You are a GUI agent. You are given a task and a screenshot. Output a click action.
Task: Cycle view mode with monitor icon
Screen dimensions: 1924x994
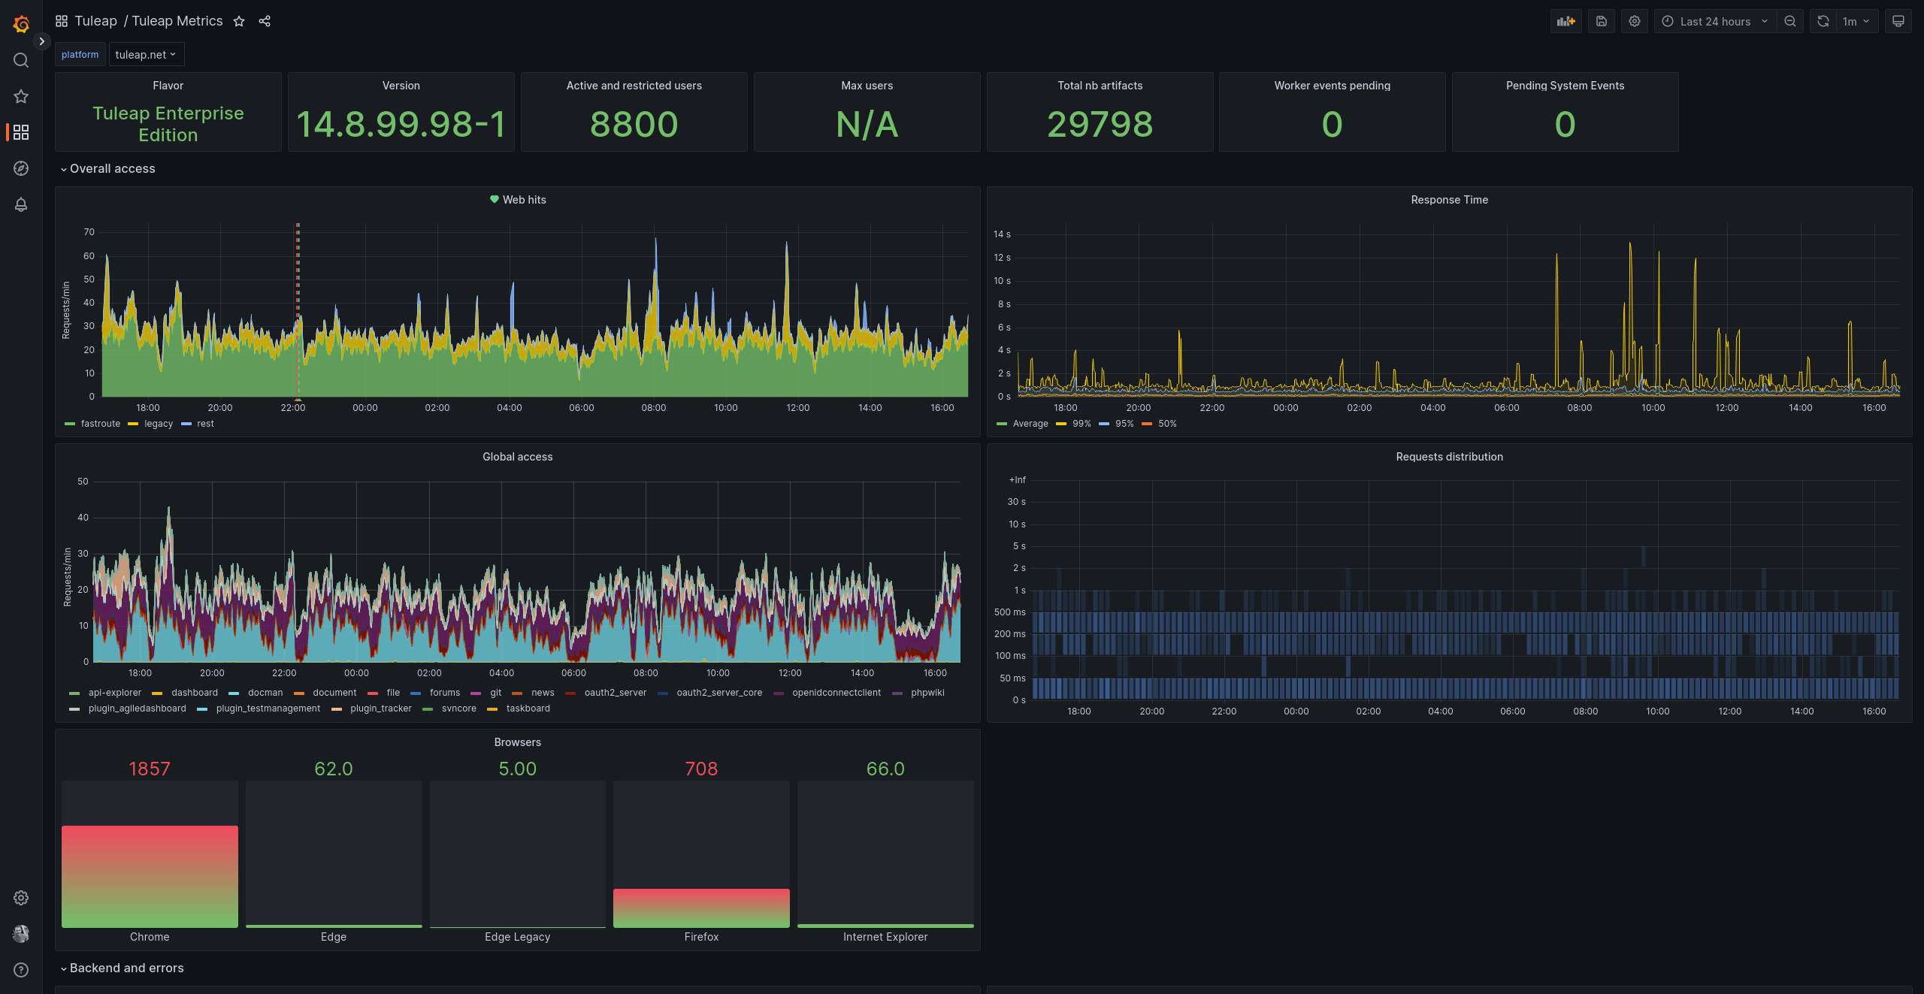click(x=1898, y=21)
